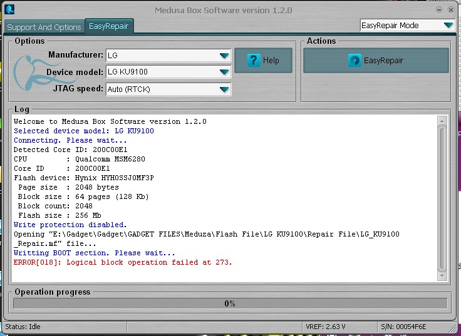Select the EasyRepair tab

[109, 26]
